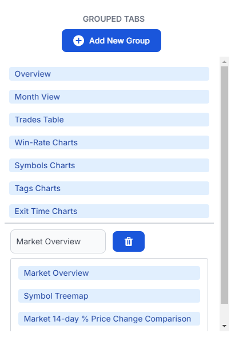Click scrollbar track below the thumb
Image resolution: width=239 pixels, height=341 pixels.
coord(224,312)
